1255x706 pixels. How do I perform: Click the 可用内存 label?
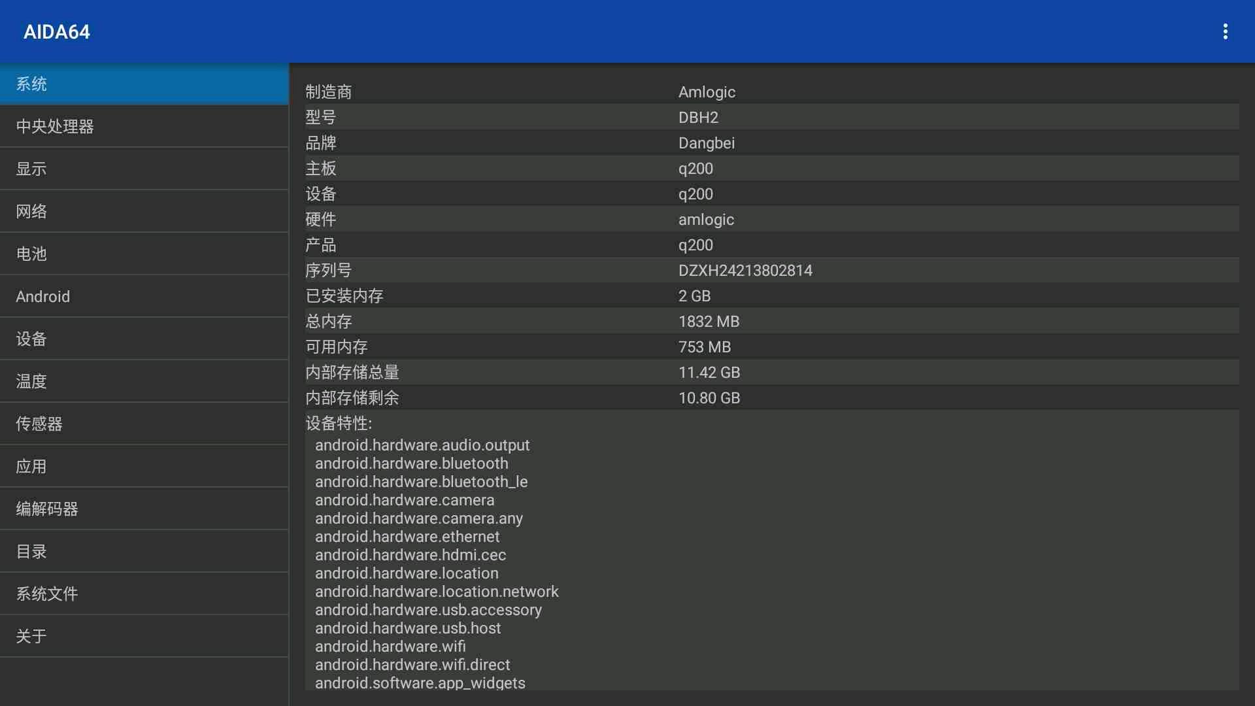(x=337, y=347)
